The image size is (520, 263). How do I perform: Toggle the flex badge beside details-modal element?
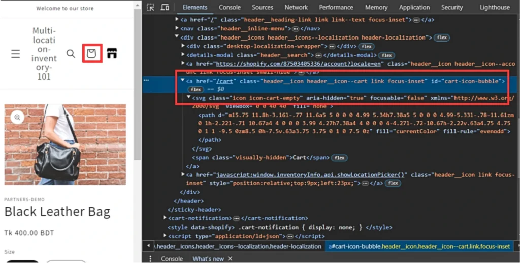[x=387, y=55]
